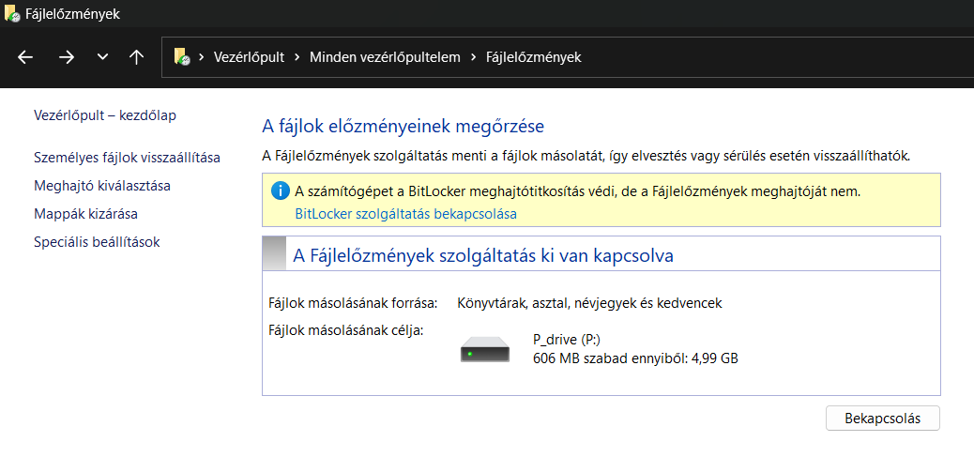974x457 pixels.
Task: Click the Fájlelőzmények breadcrumb item
Action: click(x=534, y=58)
